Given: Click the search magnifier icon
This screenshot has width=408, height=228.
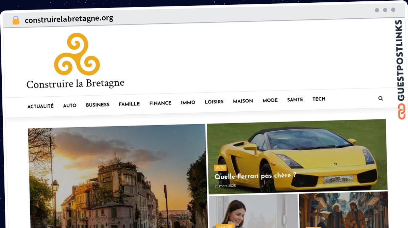Looking at the screenshot, I should click(380, 98).
